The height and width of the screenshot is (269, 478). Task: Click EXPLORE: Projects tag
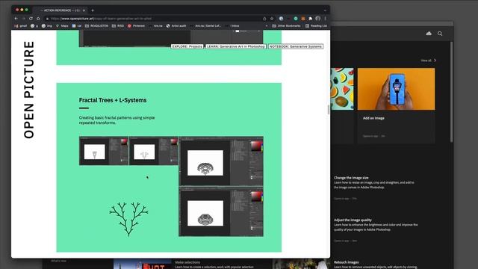click(187, 46)
